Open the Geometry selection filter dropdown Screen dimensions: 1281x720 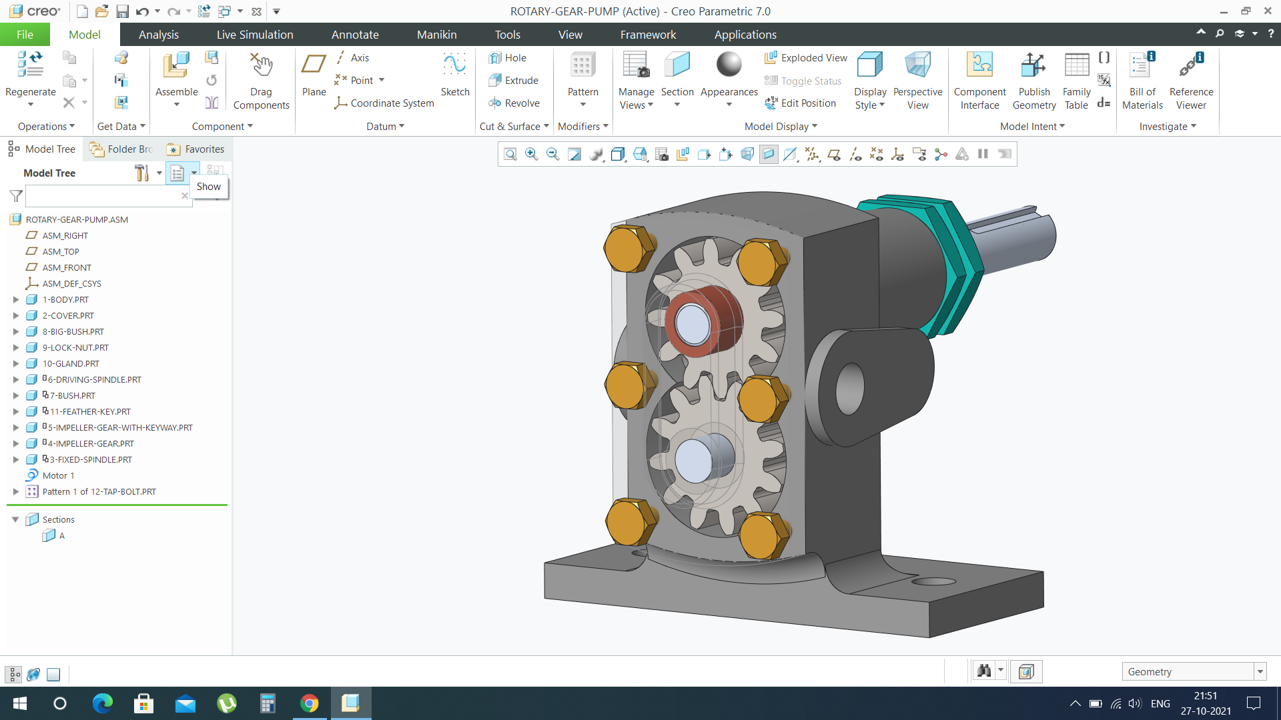coord(1260,672)
